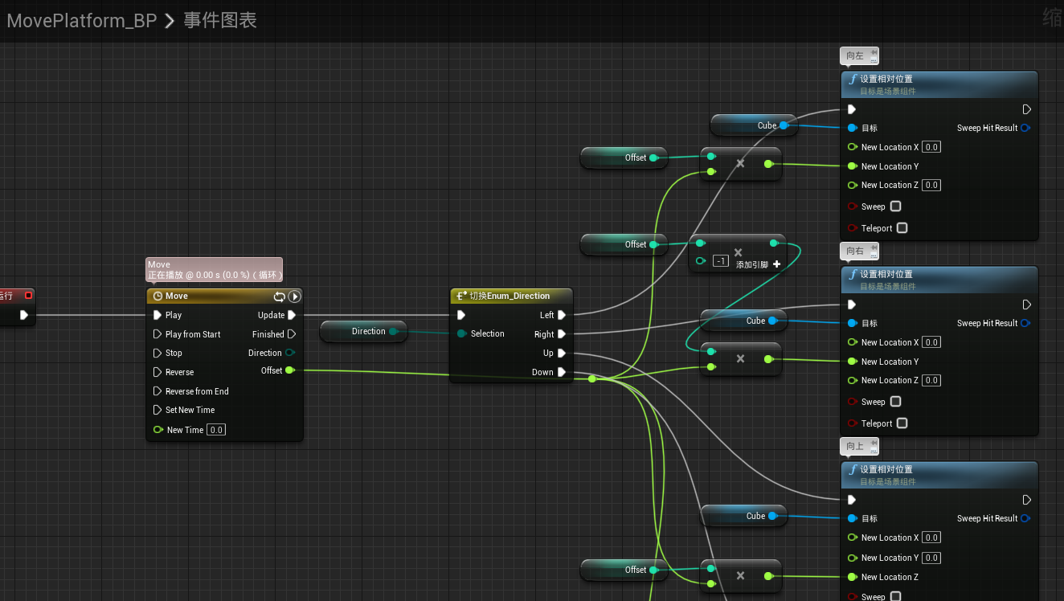The width and height of the screenshot is (1064, 601).
Task: Click the multiply symbol on the -1 multiply node
Action: 738,251
